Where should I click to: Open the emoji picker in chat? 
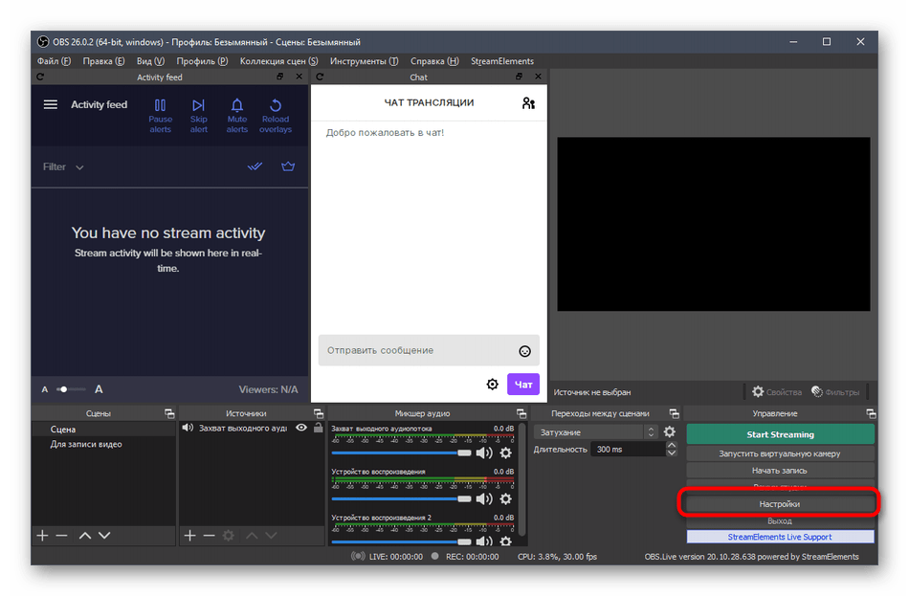click(524, 351)
